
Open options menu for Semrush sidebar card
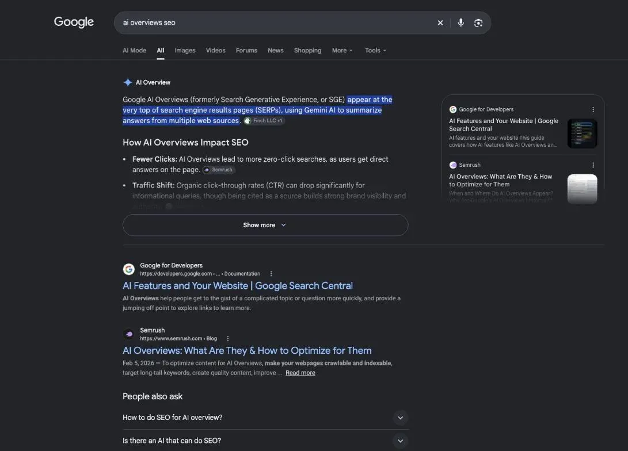(x=593, y=165)
